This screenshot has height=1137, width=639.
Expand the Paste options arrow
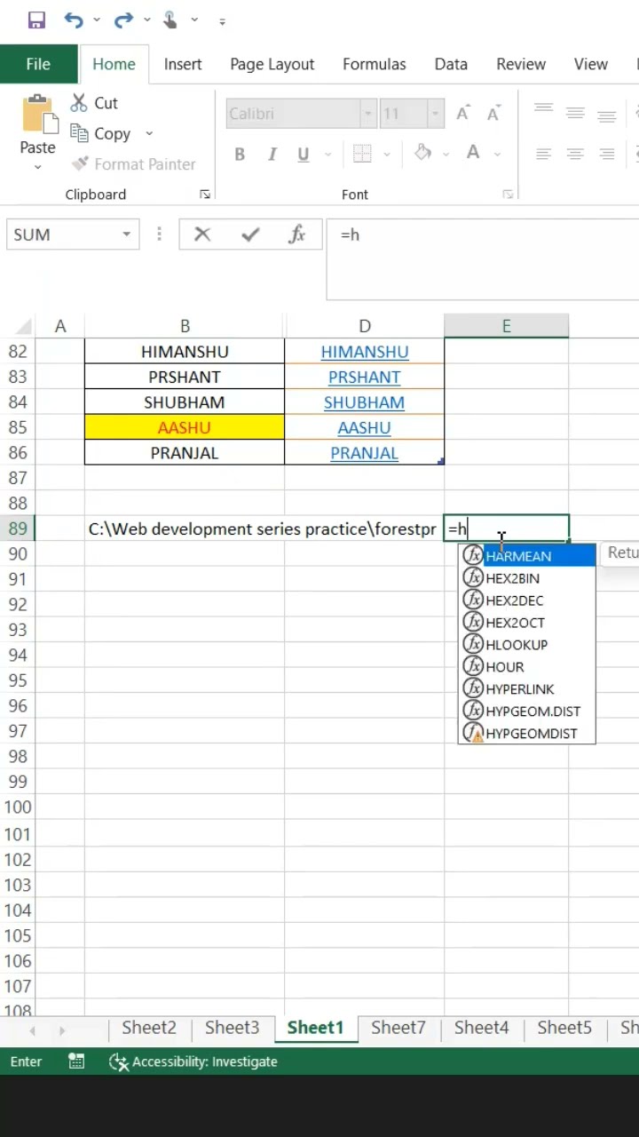(x=38, y=167)
